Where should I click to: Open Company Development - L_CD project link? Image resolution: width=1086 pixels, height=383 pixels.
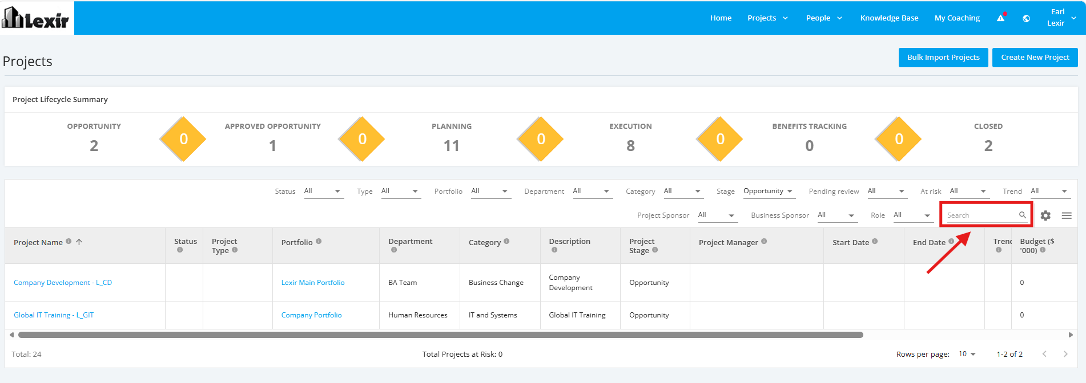[x=63, y=283]
